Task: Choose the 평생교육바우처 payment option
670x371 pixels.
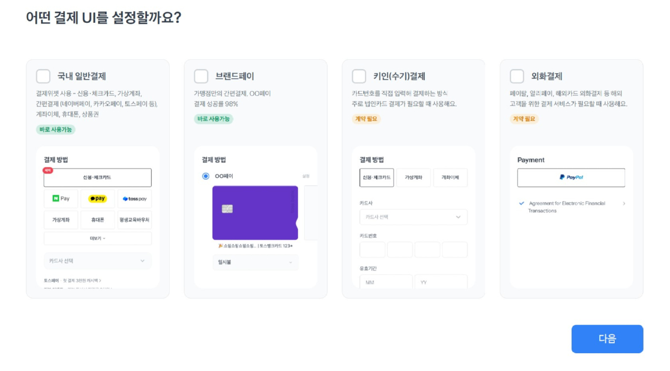Action: click(135, 220)
